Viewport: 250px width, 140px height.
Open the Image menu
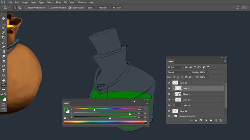25,2
